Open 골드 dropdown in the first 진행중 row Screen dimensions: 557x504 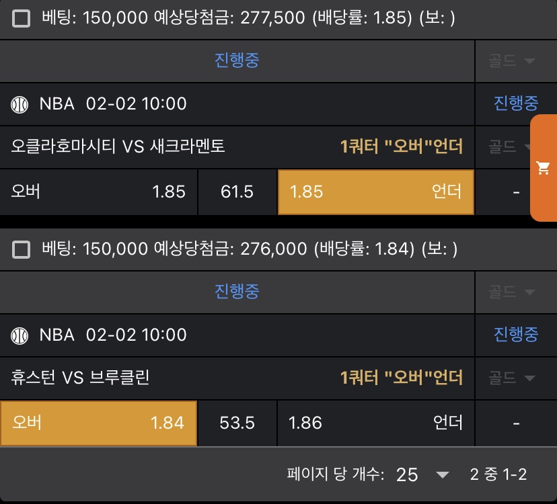click(x=511, y=61)
